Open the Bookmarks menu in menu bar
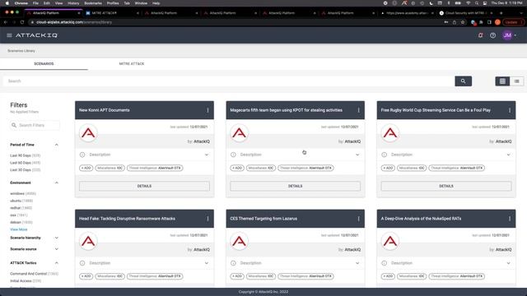 [x=93, y=3]
